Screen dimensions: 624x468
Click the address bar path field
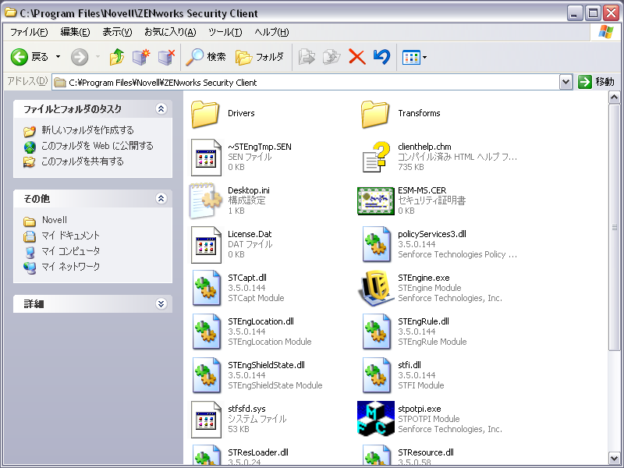(x=306, y=83)
